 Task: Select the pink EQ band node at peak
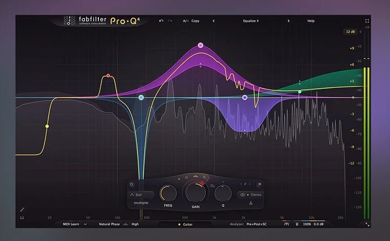tap(200, 45)
